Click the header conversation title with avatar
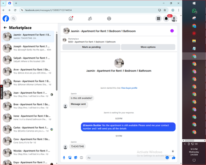This screenshot has width=206, height=165. (x=99, y=31)
